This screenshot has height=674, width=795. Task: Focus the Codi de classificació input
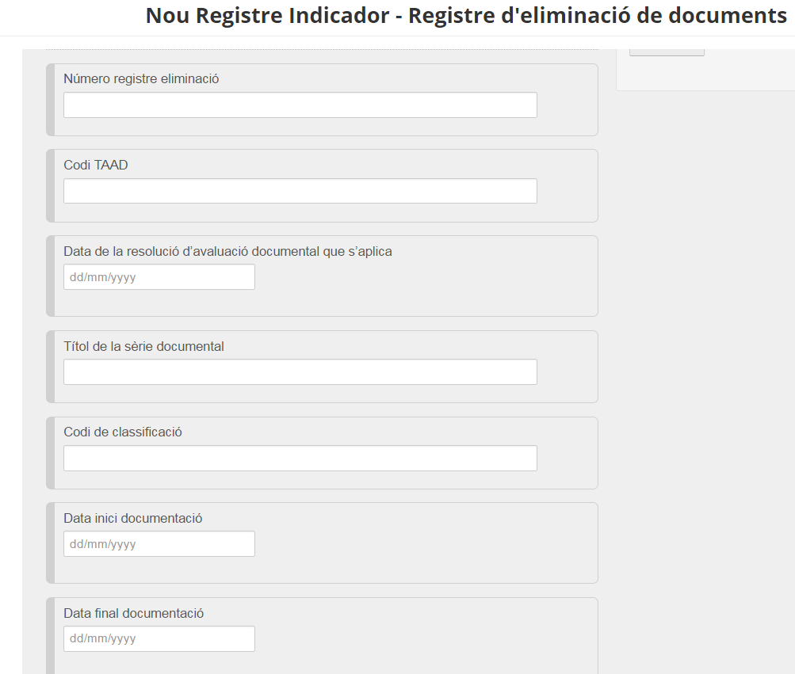300,458
